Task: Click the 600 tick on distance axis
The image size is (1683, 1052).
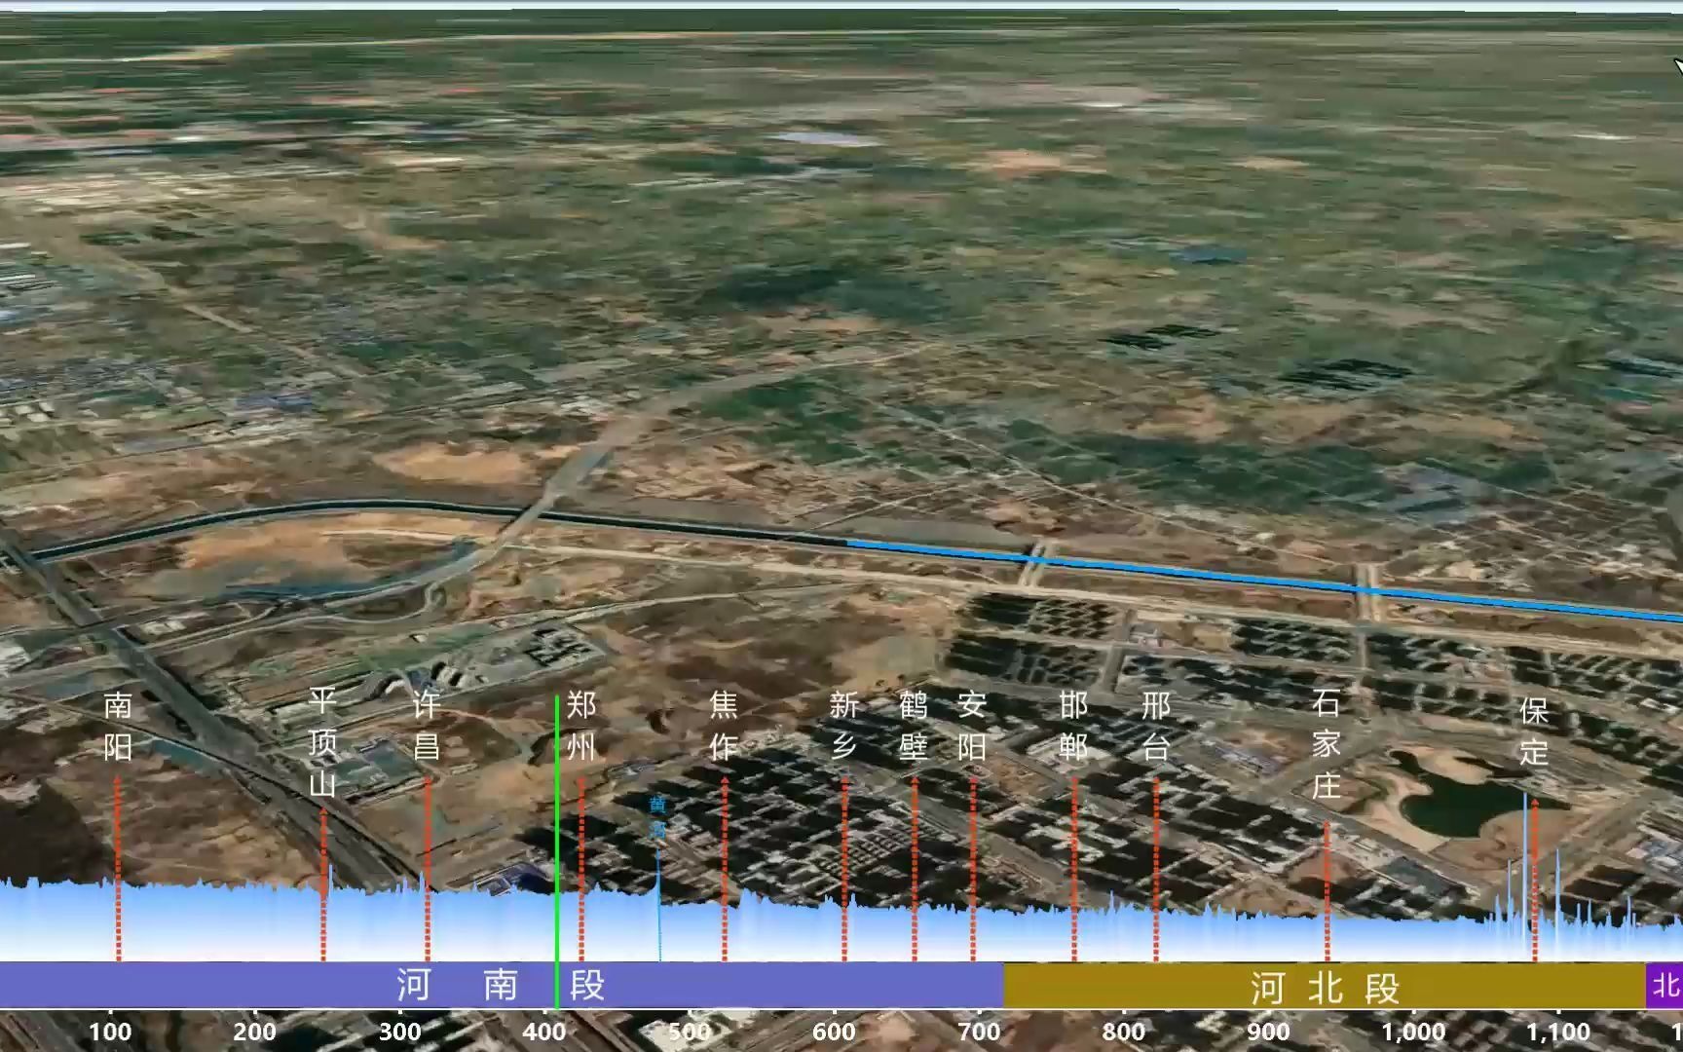Action: tap(834, 1032)
